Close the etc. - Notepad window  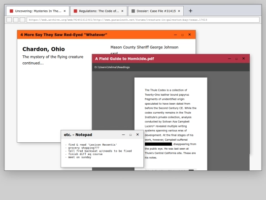coord(137,134)
